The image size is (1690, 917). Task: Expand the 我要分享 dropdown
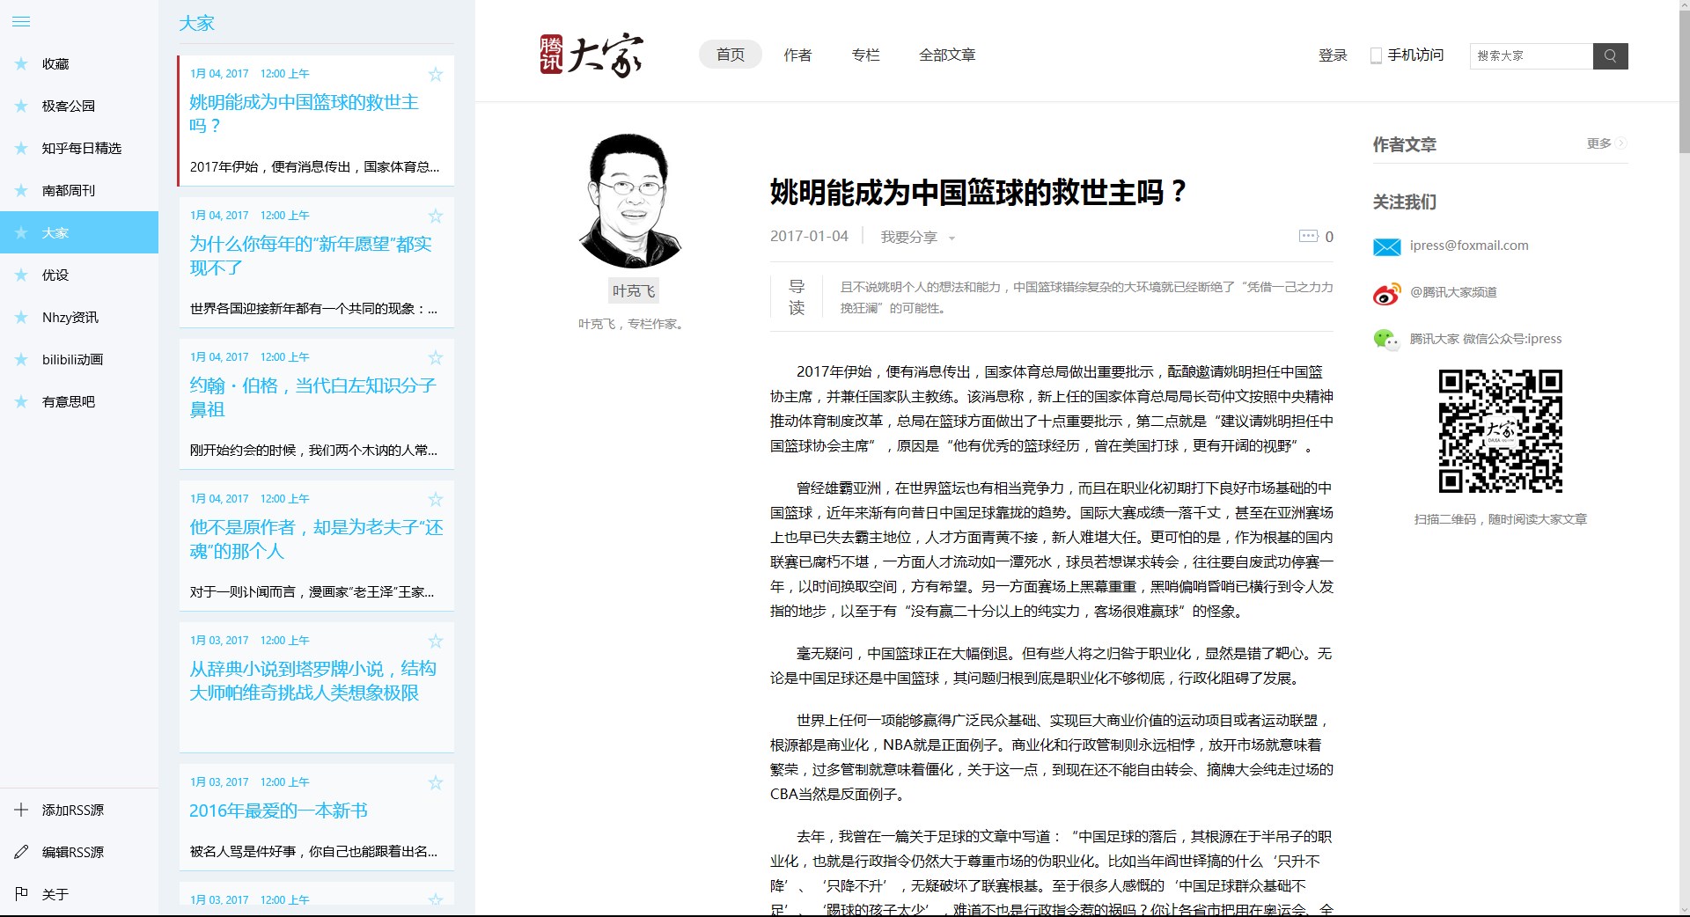click(x=918, y=237)
